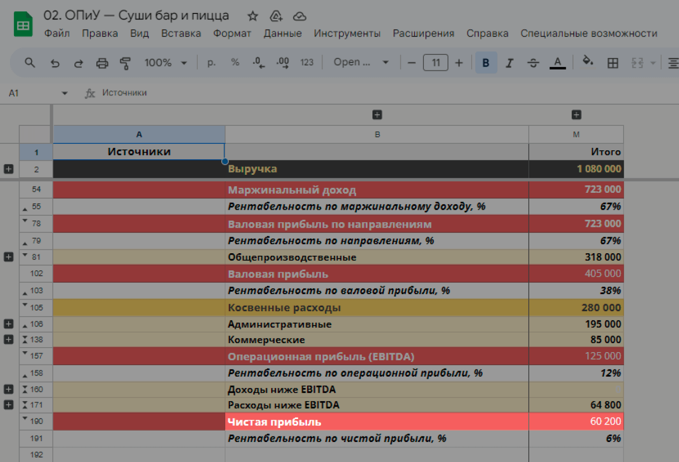The height and width of the screenshot is (462, 679).
Task: Undo the last action
Action: coord(55,63)
